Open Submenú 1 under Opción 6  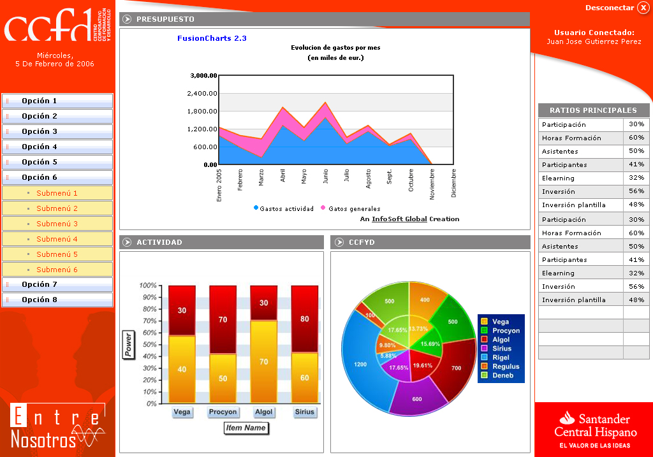[57, 193]
